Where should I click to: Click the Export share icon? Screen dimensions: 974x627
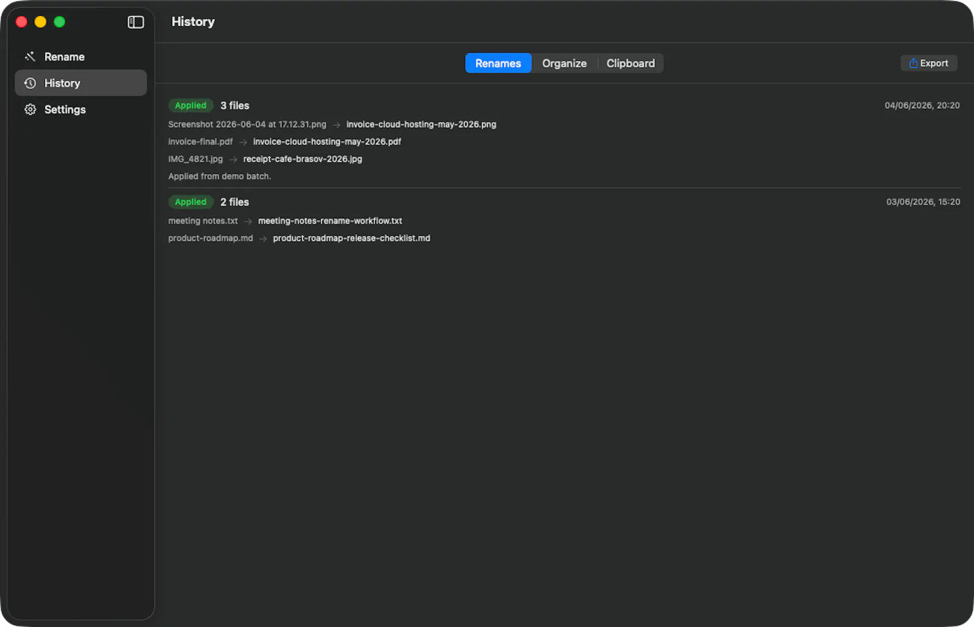913,63
